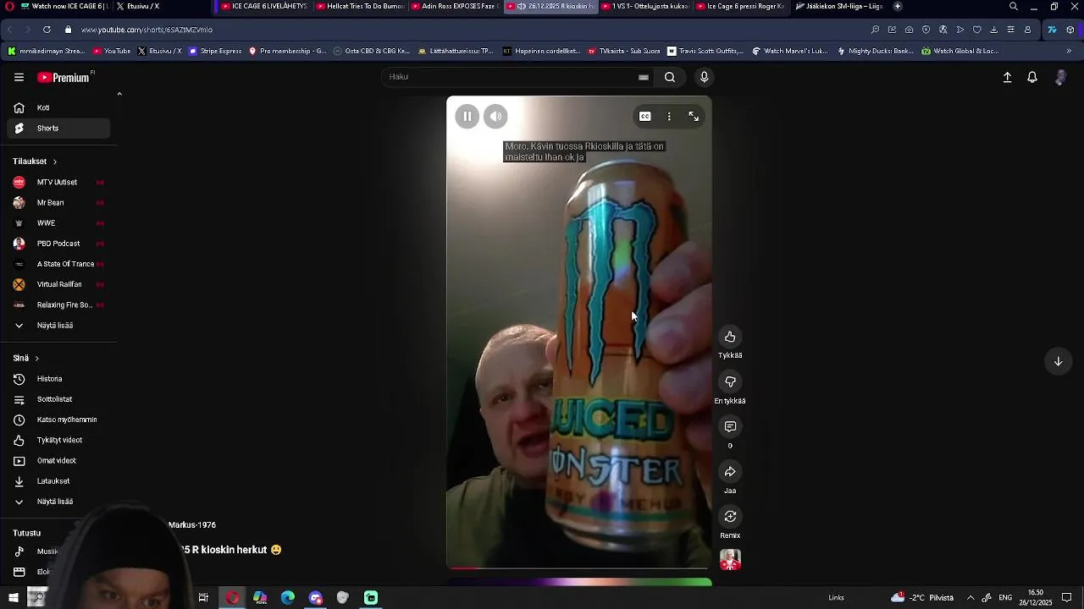1084x609 pixels.
Task: Enter fullscreen for the Short
Action: (694, 117)
